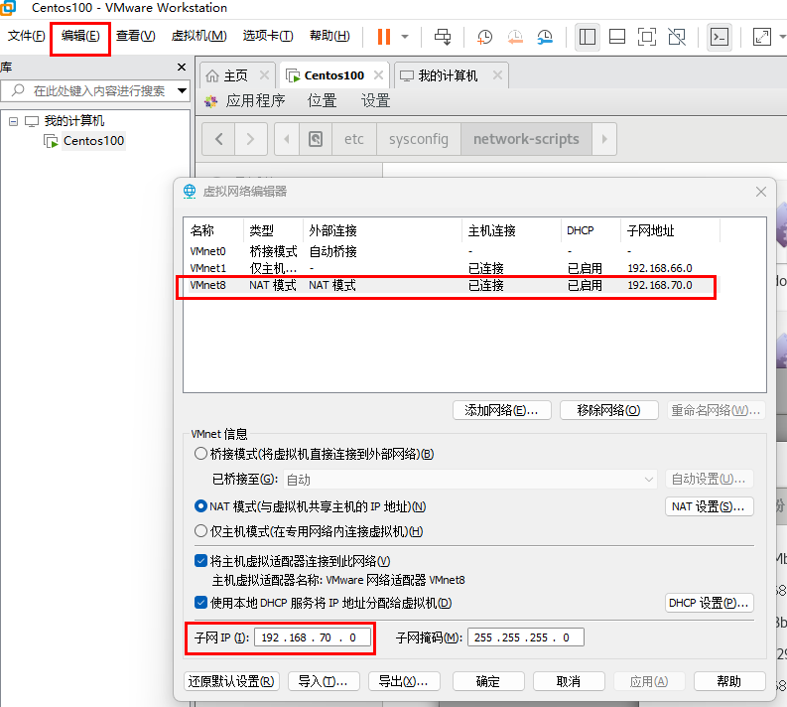Toggle the thumbnail bar view icon
787x707 pixels.
(617, 37)
